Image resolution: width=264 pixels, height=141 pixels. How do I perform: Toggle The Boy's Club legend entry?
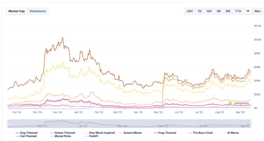tap(202, 133)
